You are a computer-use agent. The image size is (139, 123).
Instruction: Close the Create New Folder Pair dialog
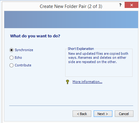131,5
